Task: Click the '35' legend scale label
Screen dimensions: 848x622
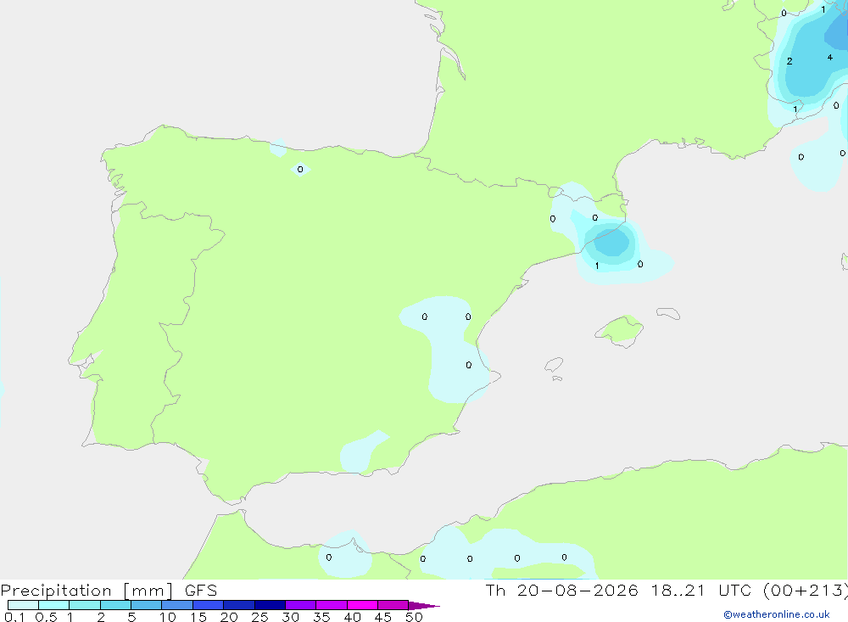Action: click(x=321, y=617)
